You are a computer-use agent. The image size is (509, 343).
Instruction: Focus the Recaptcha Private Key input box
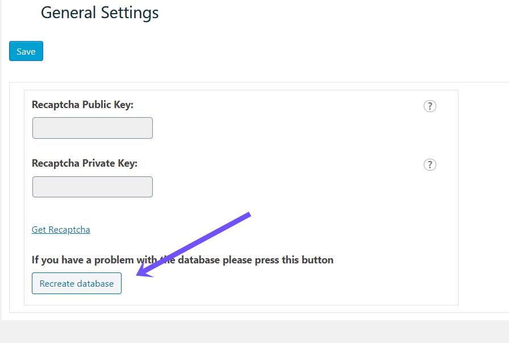click(x=92, y=187)
